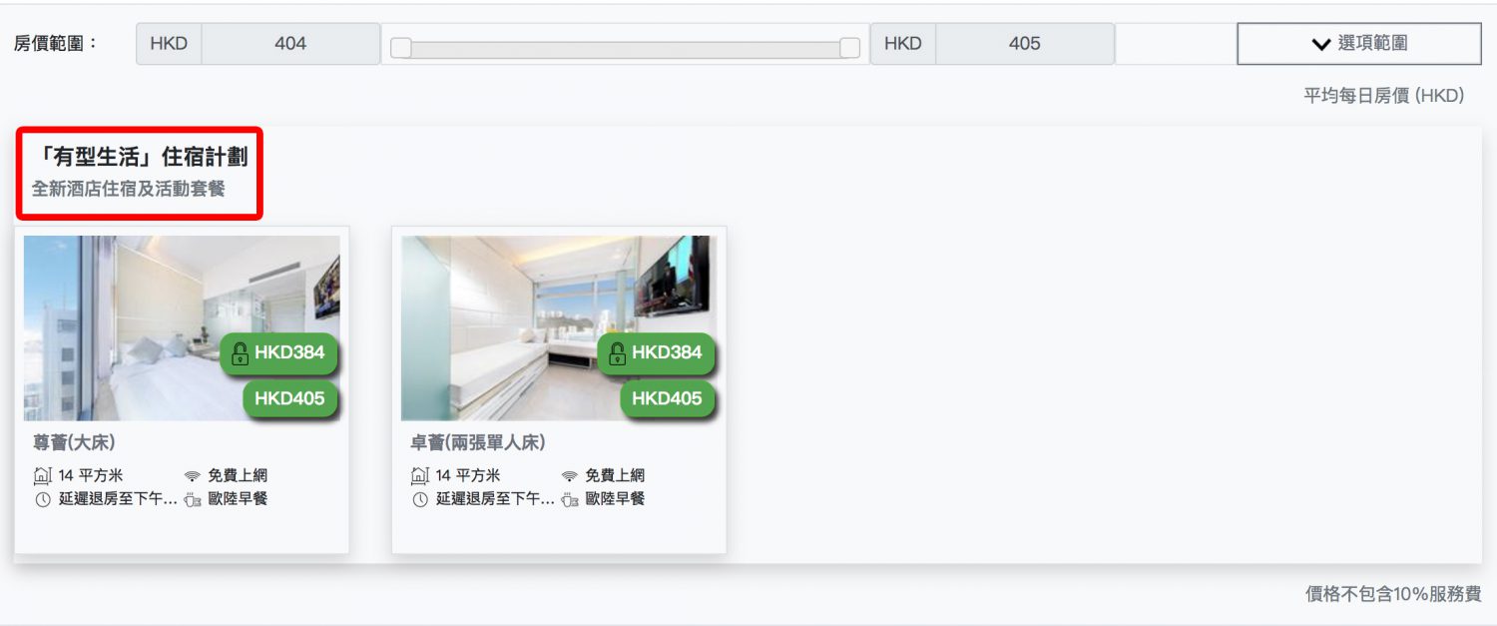Click the wifi icon on the 卓薈(兩張單人床) card
Viewport: 1497px width, 626px height.
click(x=570, y=476)
